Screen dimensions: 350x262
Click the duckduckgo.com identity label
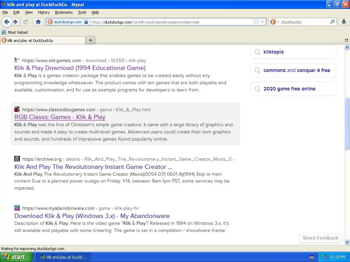click(68, 22)
